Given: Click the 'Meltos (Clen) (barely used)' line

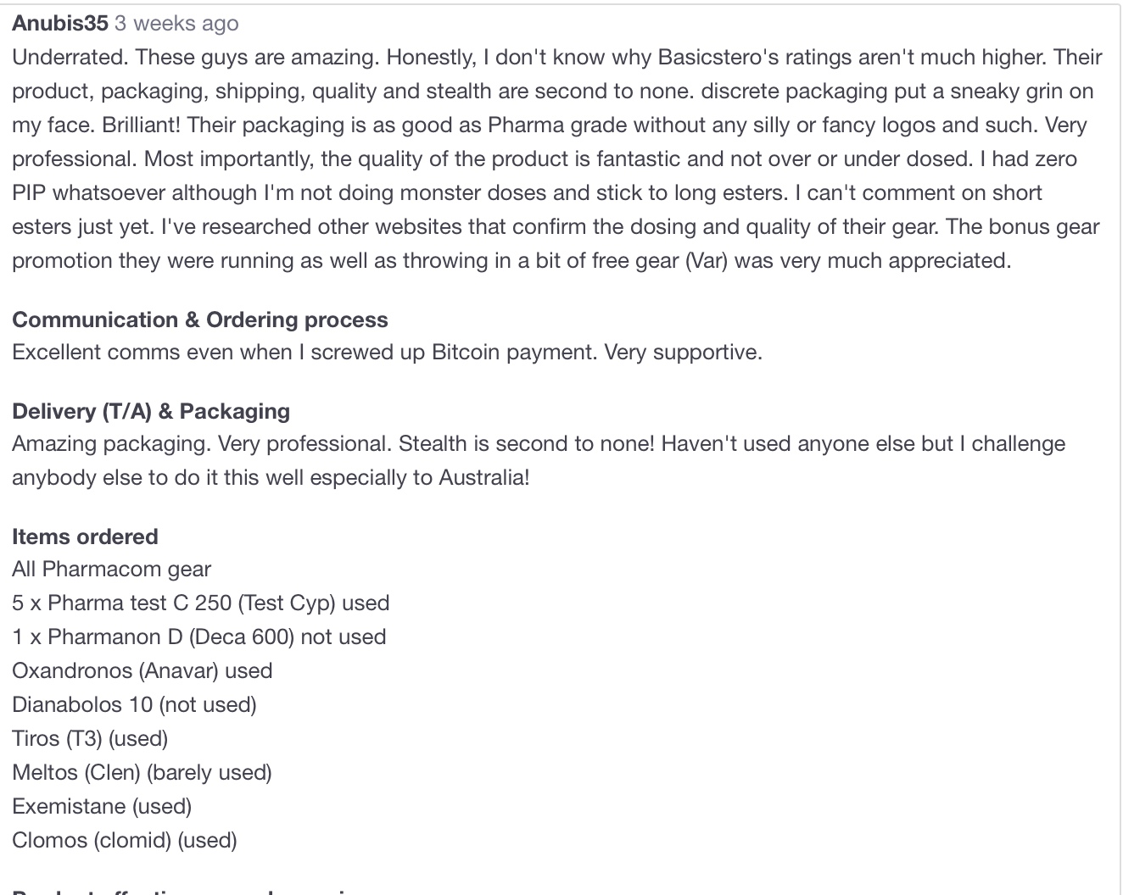Looking at the screenshot, I should [142, 772].
